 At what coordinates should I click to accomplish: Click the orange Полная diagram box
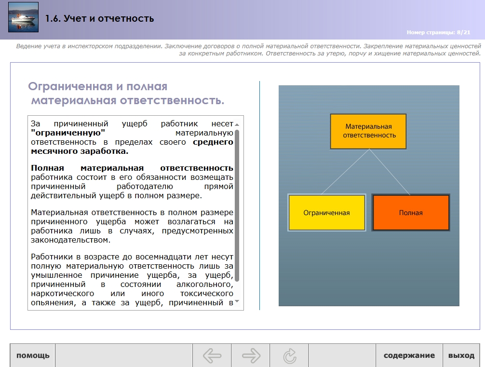pyautogui.click(x=411, y=213)
